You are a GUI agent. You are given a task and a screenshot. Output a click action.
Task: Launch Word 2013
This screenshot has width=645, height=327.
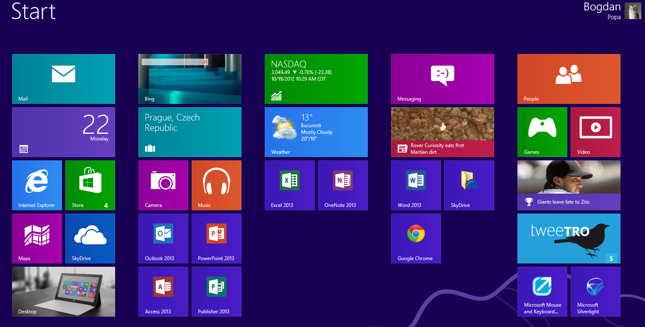tap(416, 185)
